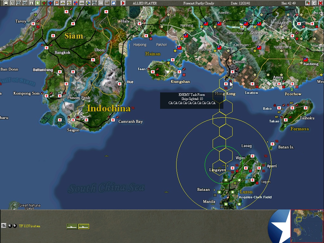Viewport: 324px width, 243px height.
Task: Select the Kompong Som base flag
Action: 47,96
